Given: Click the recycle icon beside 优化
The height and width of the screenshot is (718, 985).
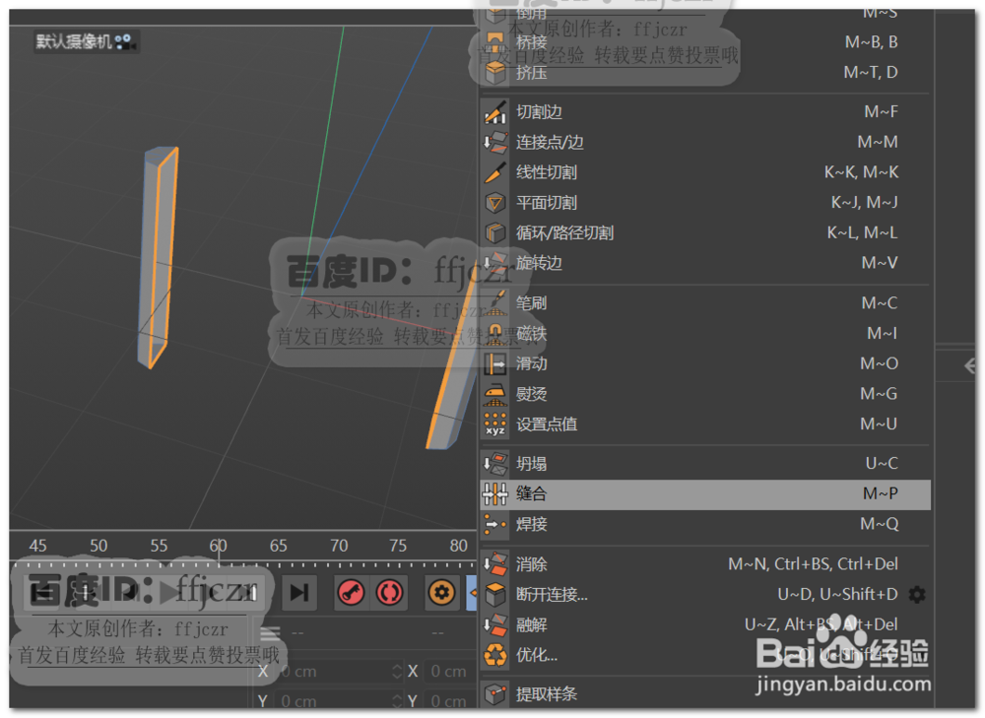Looking at the screenshot, I should (x=495, y=653).
